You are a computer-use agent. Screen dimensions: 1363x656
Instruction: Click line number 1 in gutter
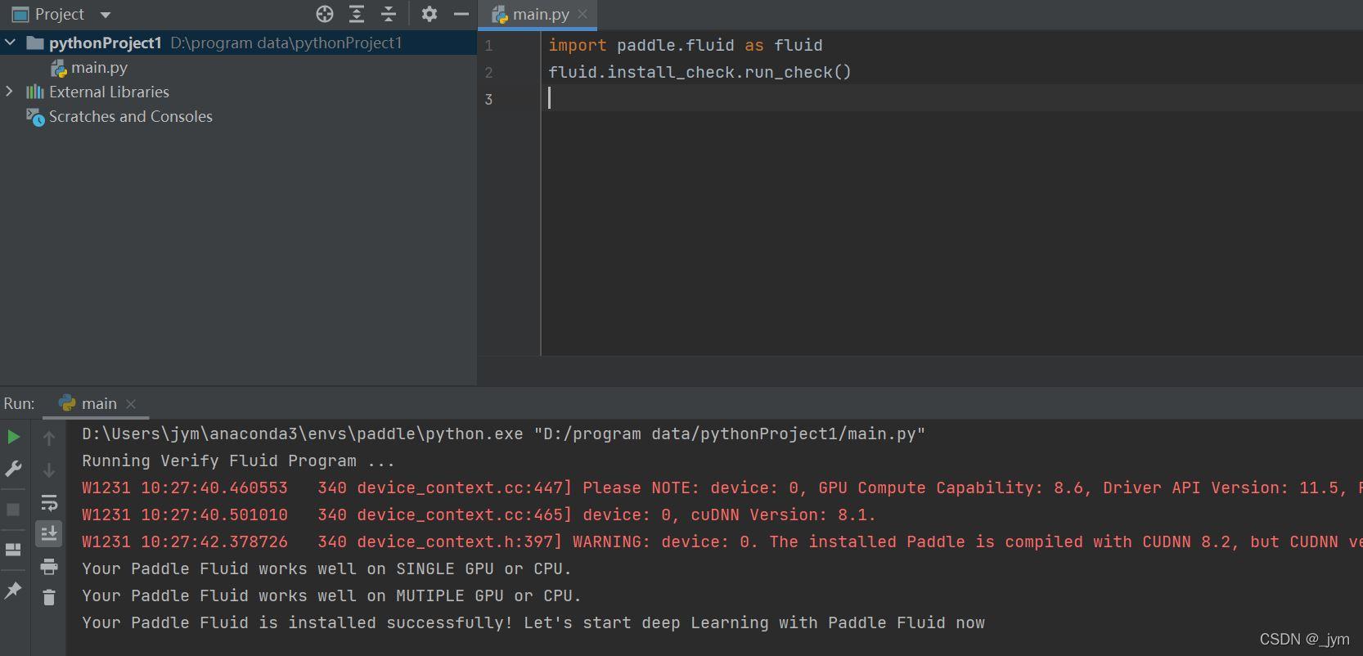click(x=488, y=46)
